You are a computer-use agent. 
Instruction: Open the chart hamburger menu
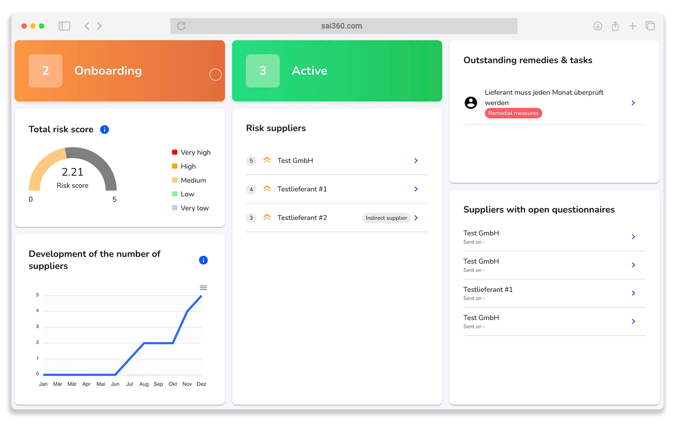pos(203,288)
